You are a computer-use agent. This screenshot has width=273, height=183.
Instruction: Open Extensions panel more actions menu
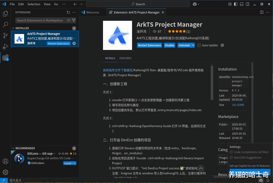click(x=74, y=12)
